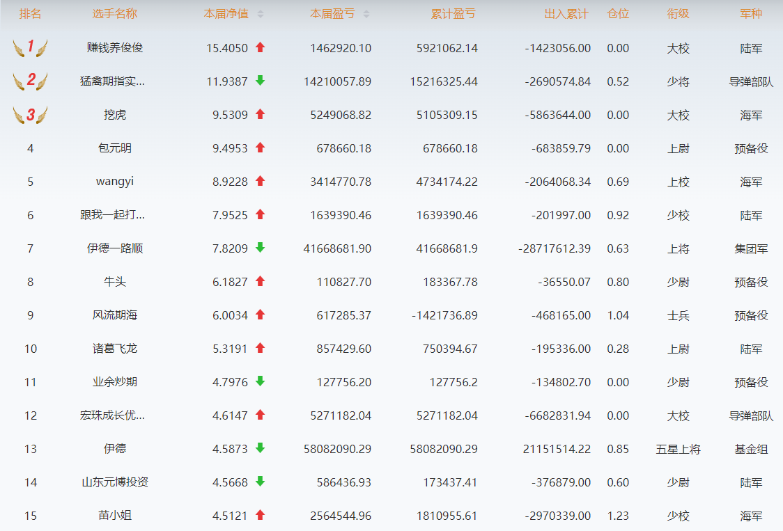Click the 衔级 column header
This screenshot has height=531, width=783.
(x=678, y=14)
